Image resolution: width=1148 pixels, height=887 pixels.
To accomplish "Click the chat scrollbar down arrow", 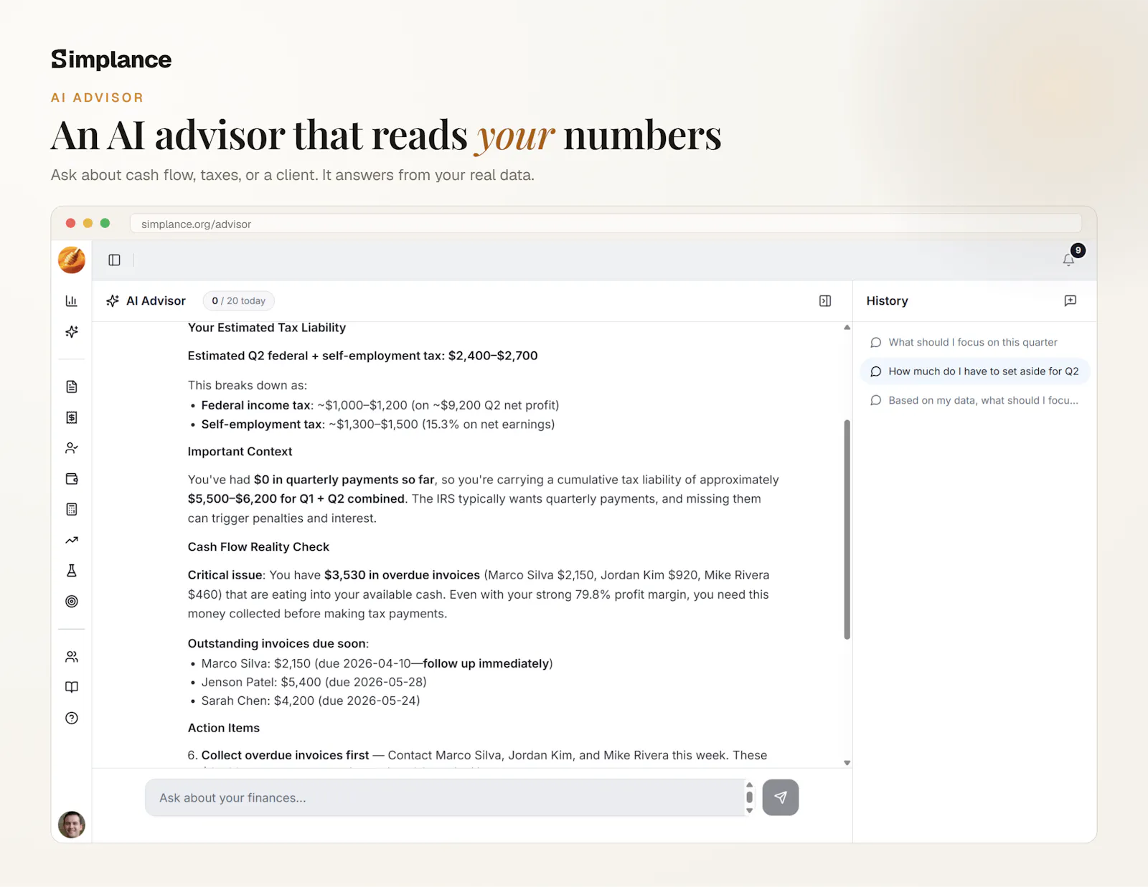I will (x=847, y=763).
